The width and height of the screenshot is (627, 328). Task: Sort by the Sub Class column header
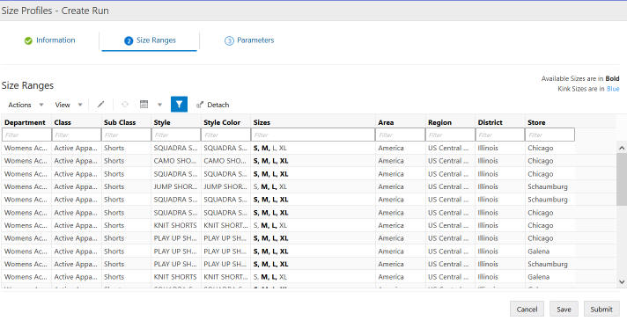click(x=120, y=122)
